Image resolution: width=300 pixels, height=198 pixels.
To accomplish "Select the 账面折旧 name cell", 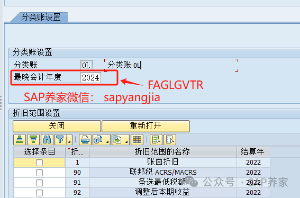I will click(x=163, y=162).
